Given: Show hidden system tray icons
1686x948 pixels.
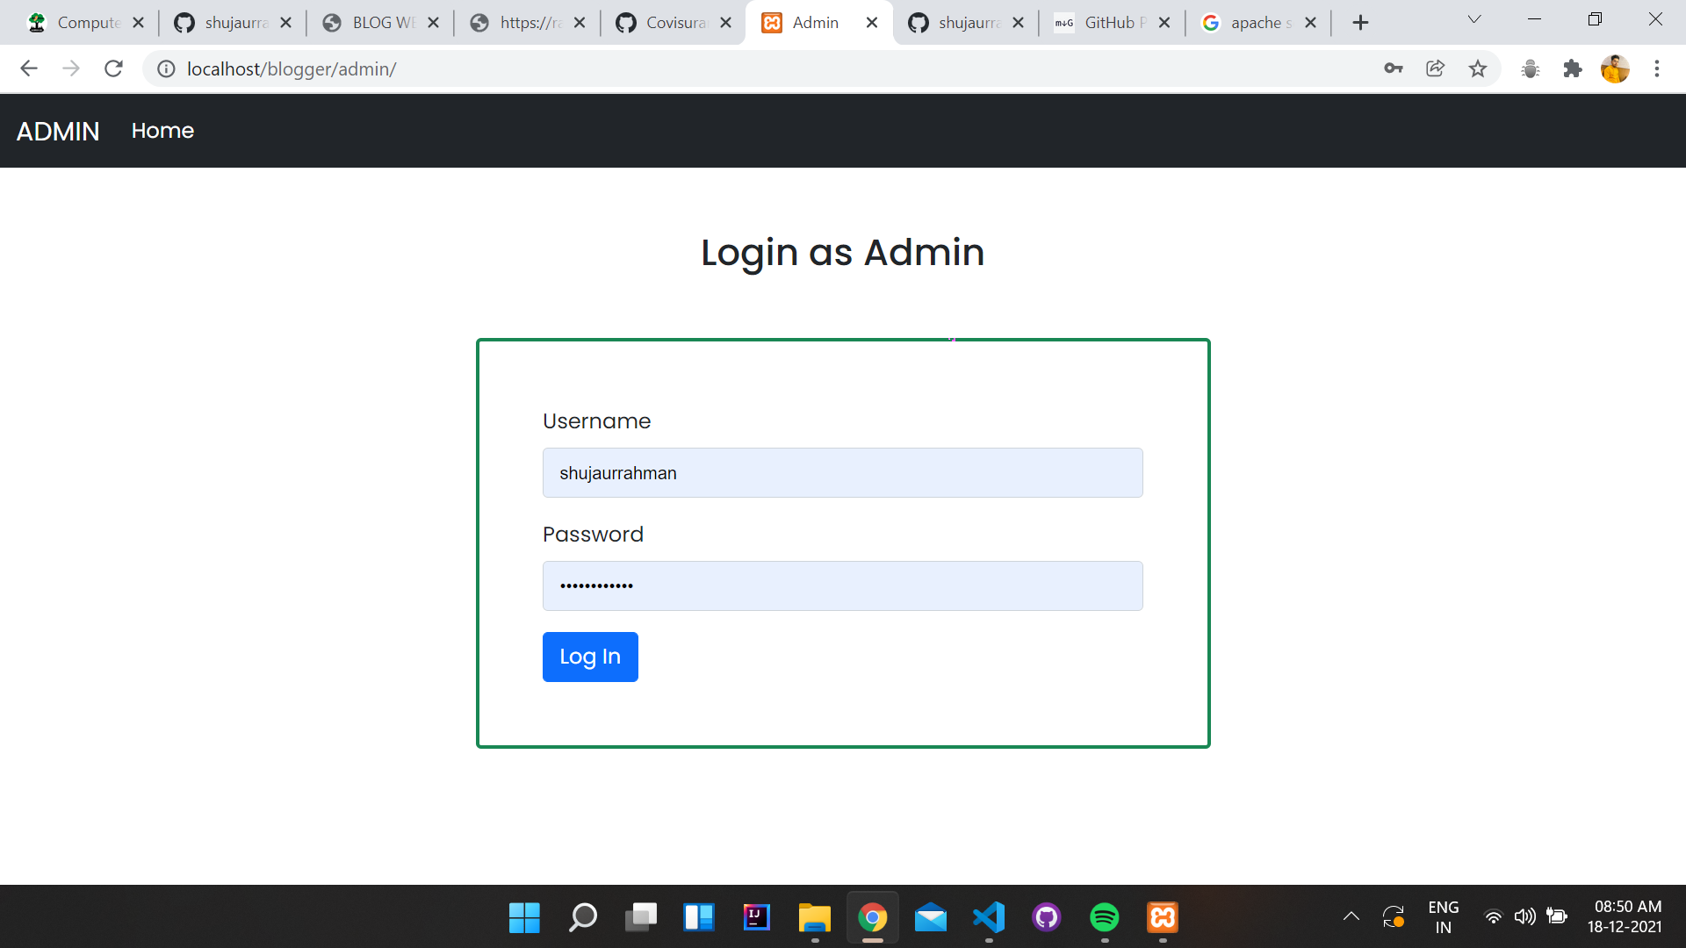Looking at the screenshot, I should pyautogui.click(x=1351, y=916).
